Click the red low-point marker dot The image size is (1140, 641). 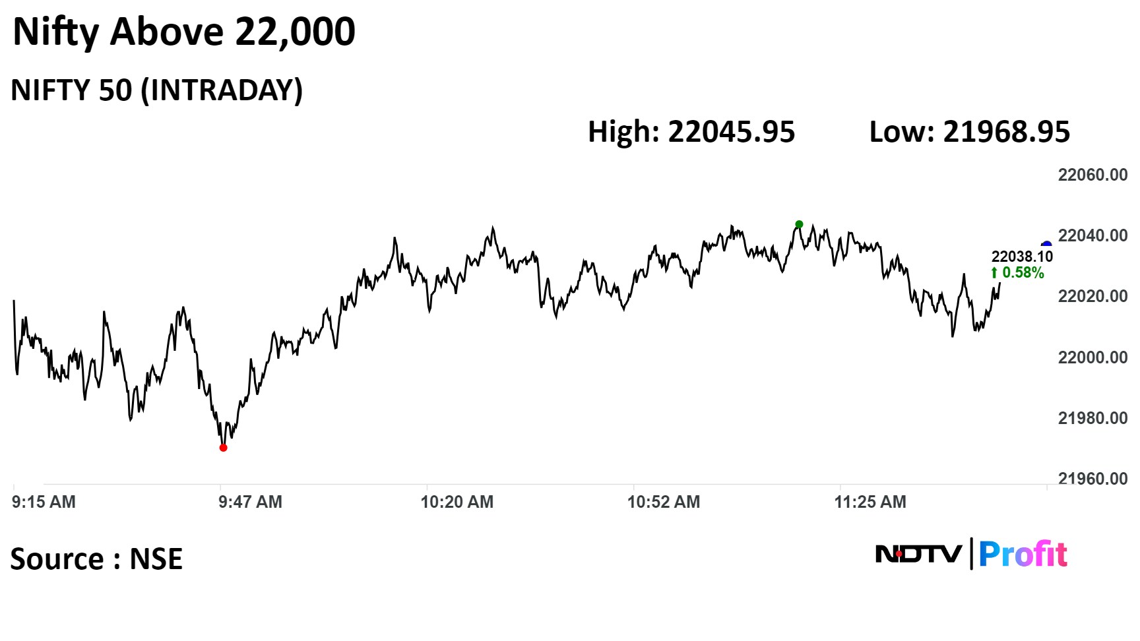pyautogui.click(x=223, y=448)
